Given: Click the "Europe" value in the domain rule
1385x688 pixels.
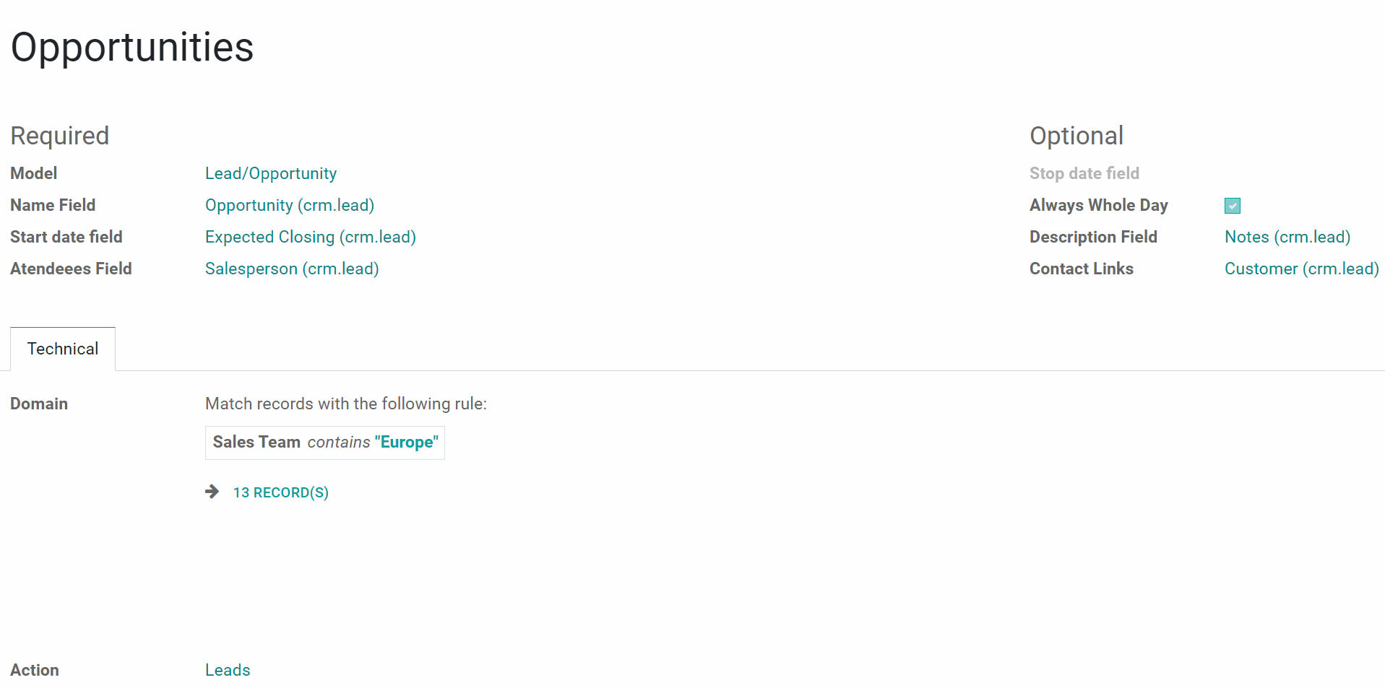Looking at the screenshot, I should pyautogui.click(x=407, y=442).
